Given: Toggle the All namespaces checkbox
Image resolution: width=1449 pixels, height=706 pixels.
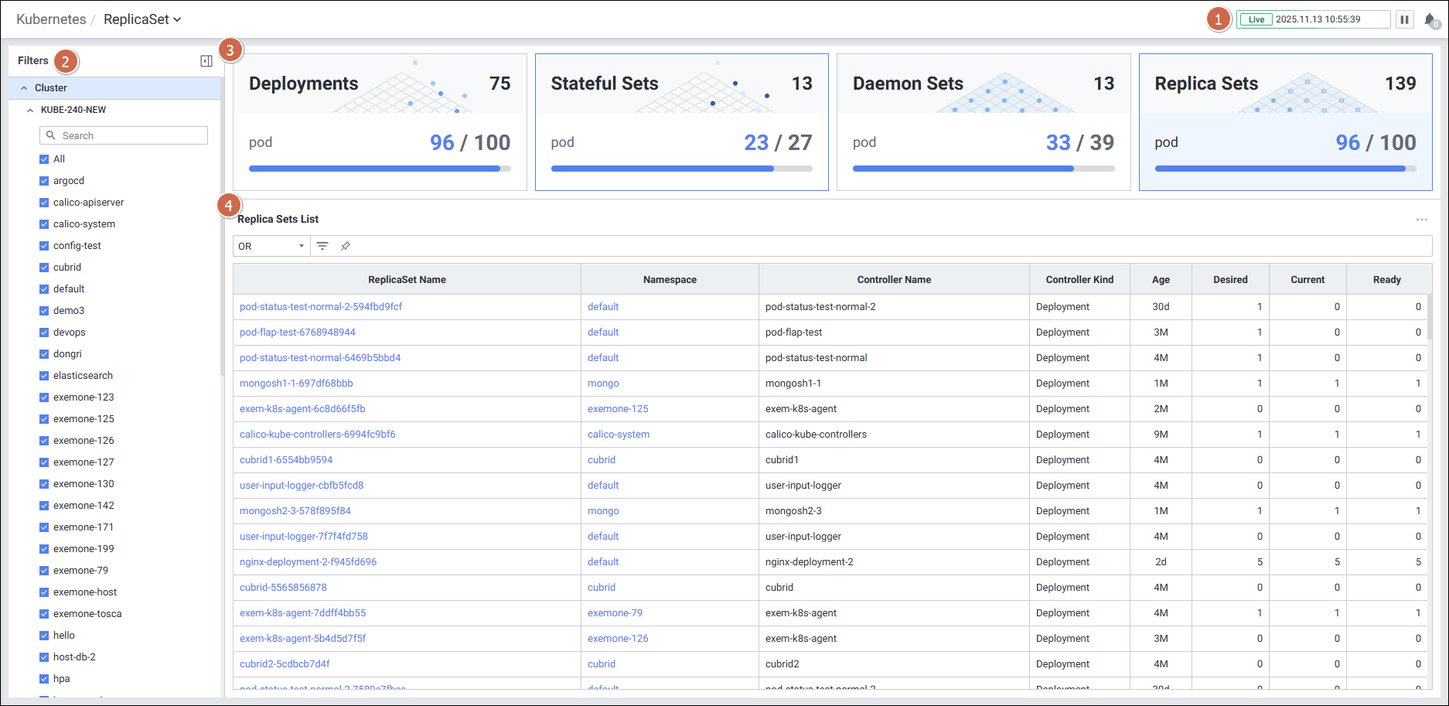Looking at the screenshot, I should point(44,159).
